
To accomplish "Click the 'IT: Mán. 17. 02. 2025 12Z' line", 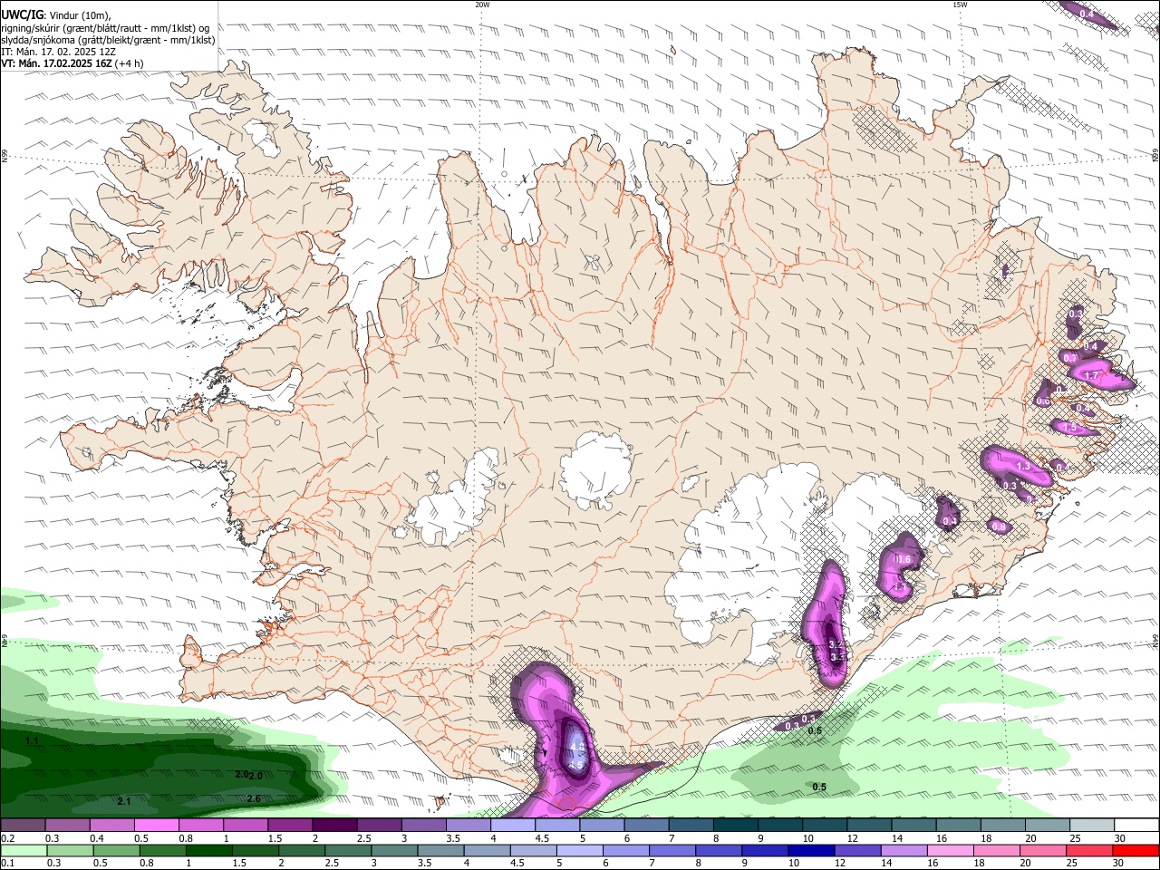I will (x=58, y=52).
